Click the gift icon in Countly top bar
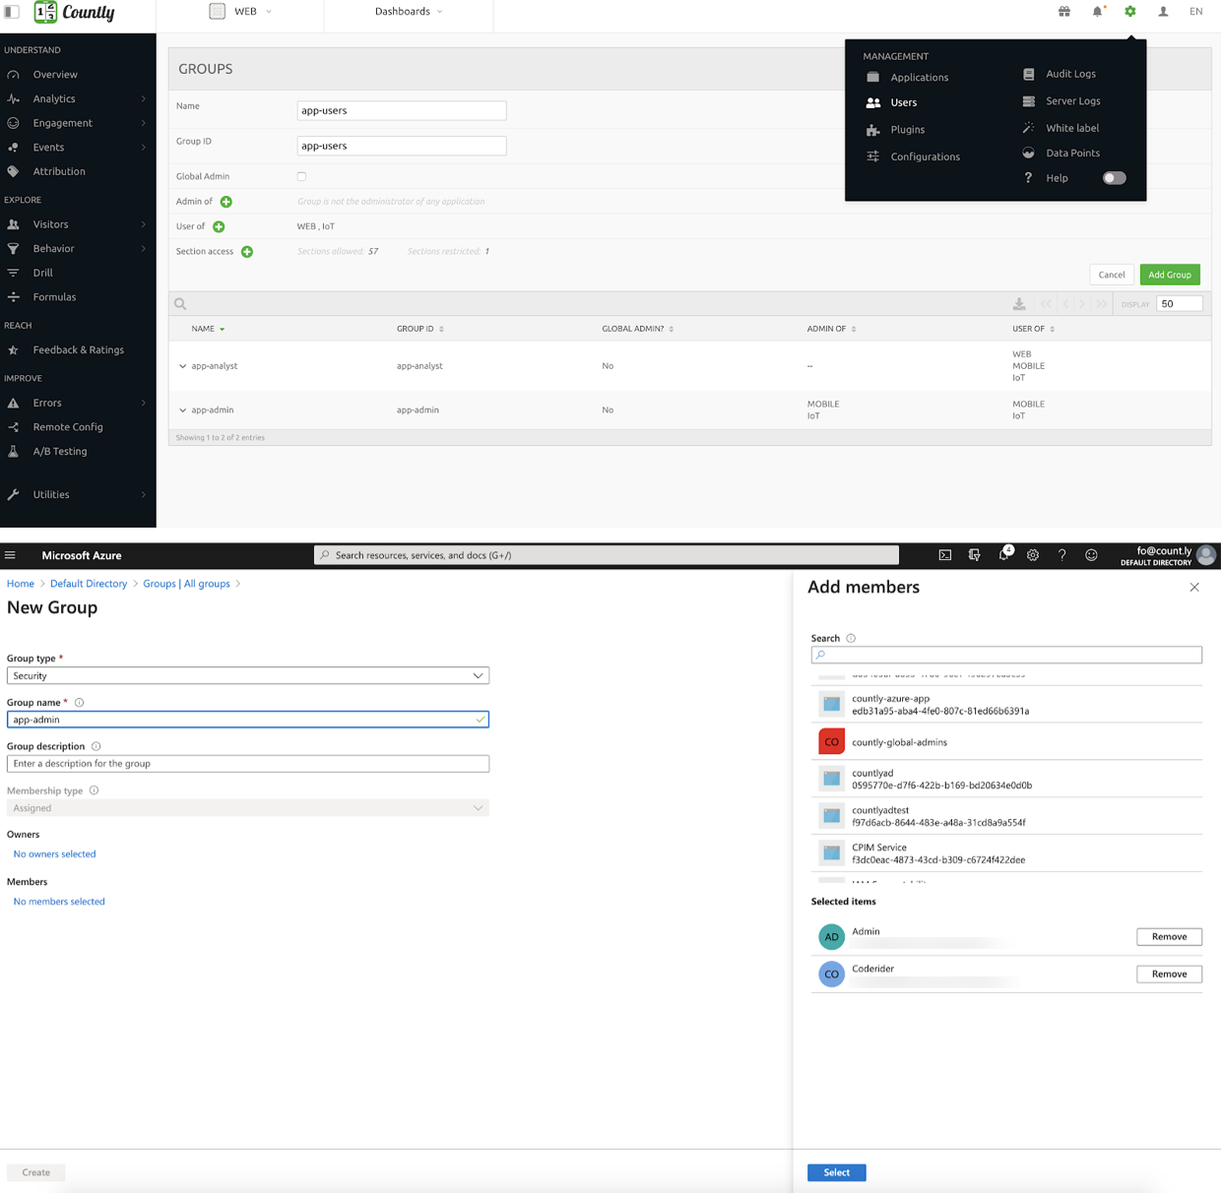The height and width of the screenshot is (1193, 1221). [x=1064, y=12]
